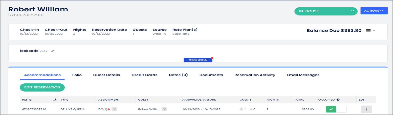Image resolution: width=393 pixels, height=115 pixels.
Task: Click the Occupied help question mark icon
Action: click(x=338, y=100)
